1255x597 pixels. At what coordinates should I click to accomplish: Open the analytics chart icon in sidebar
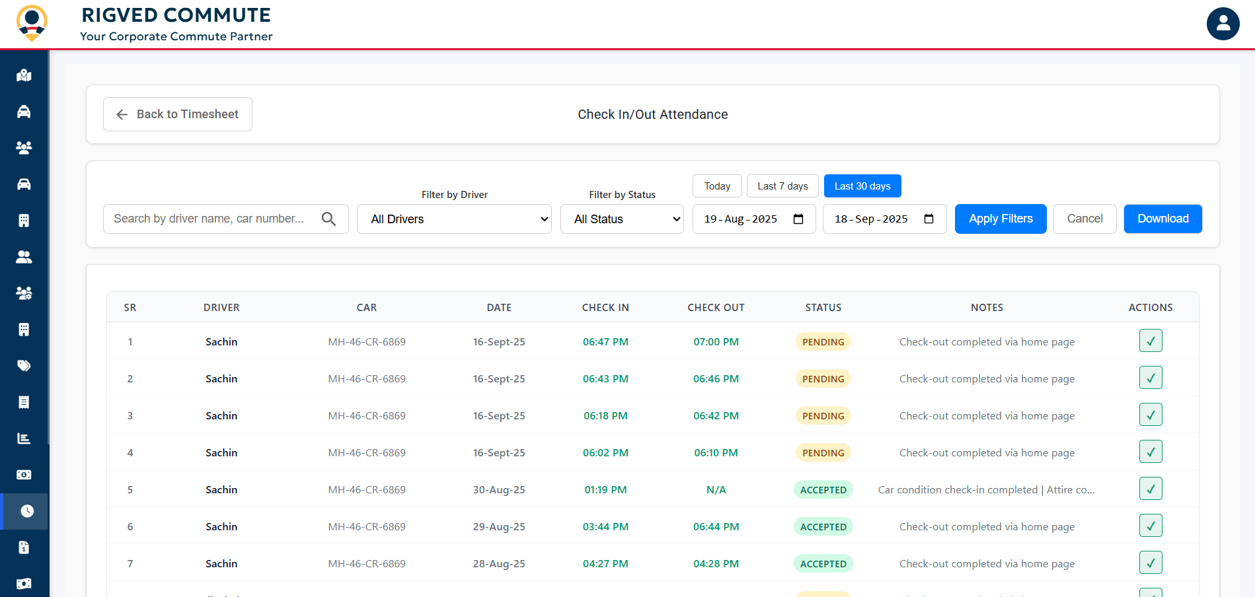(24, 438)
